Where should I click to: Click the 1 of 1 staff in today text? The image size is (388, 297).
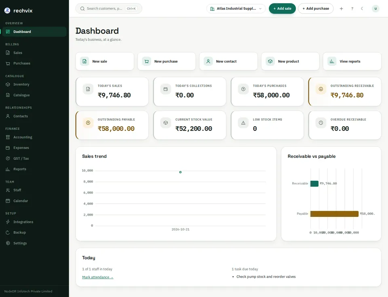pyautogui.click(x=97, y=269)
